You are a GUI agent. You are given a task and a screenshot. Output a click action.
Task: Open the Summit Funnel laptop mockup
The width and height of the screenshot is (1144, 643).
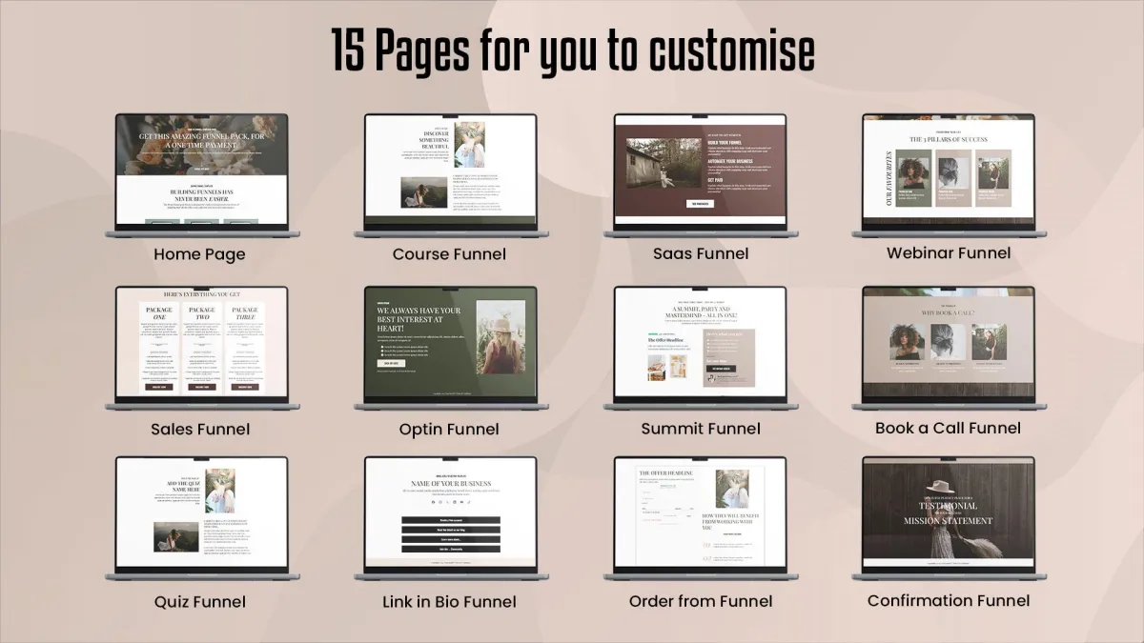pyautogui.click(x=700, y=349)
